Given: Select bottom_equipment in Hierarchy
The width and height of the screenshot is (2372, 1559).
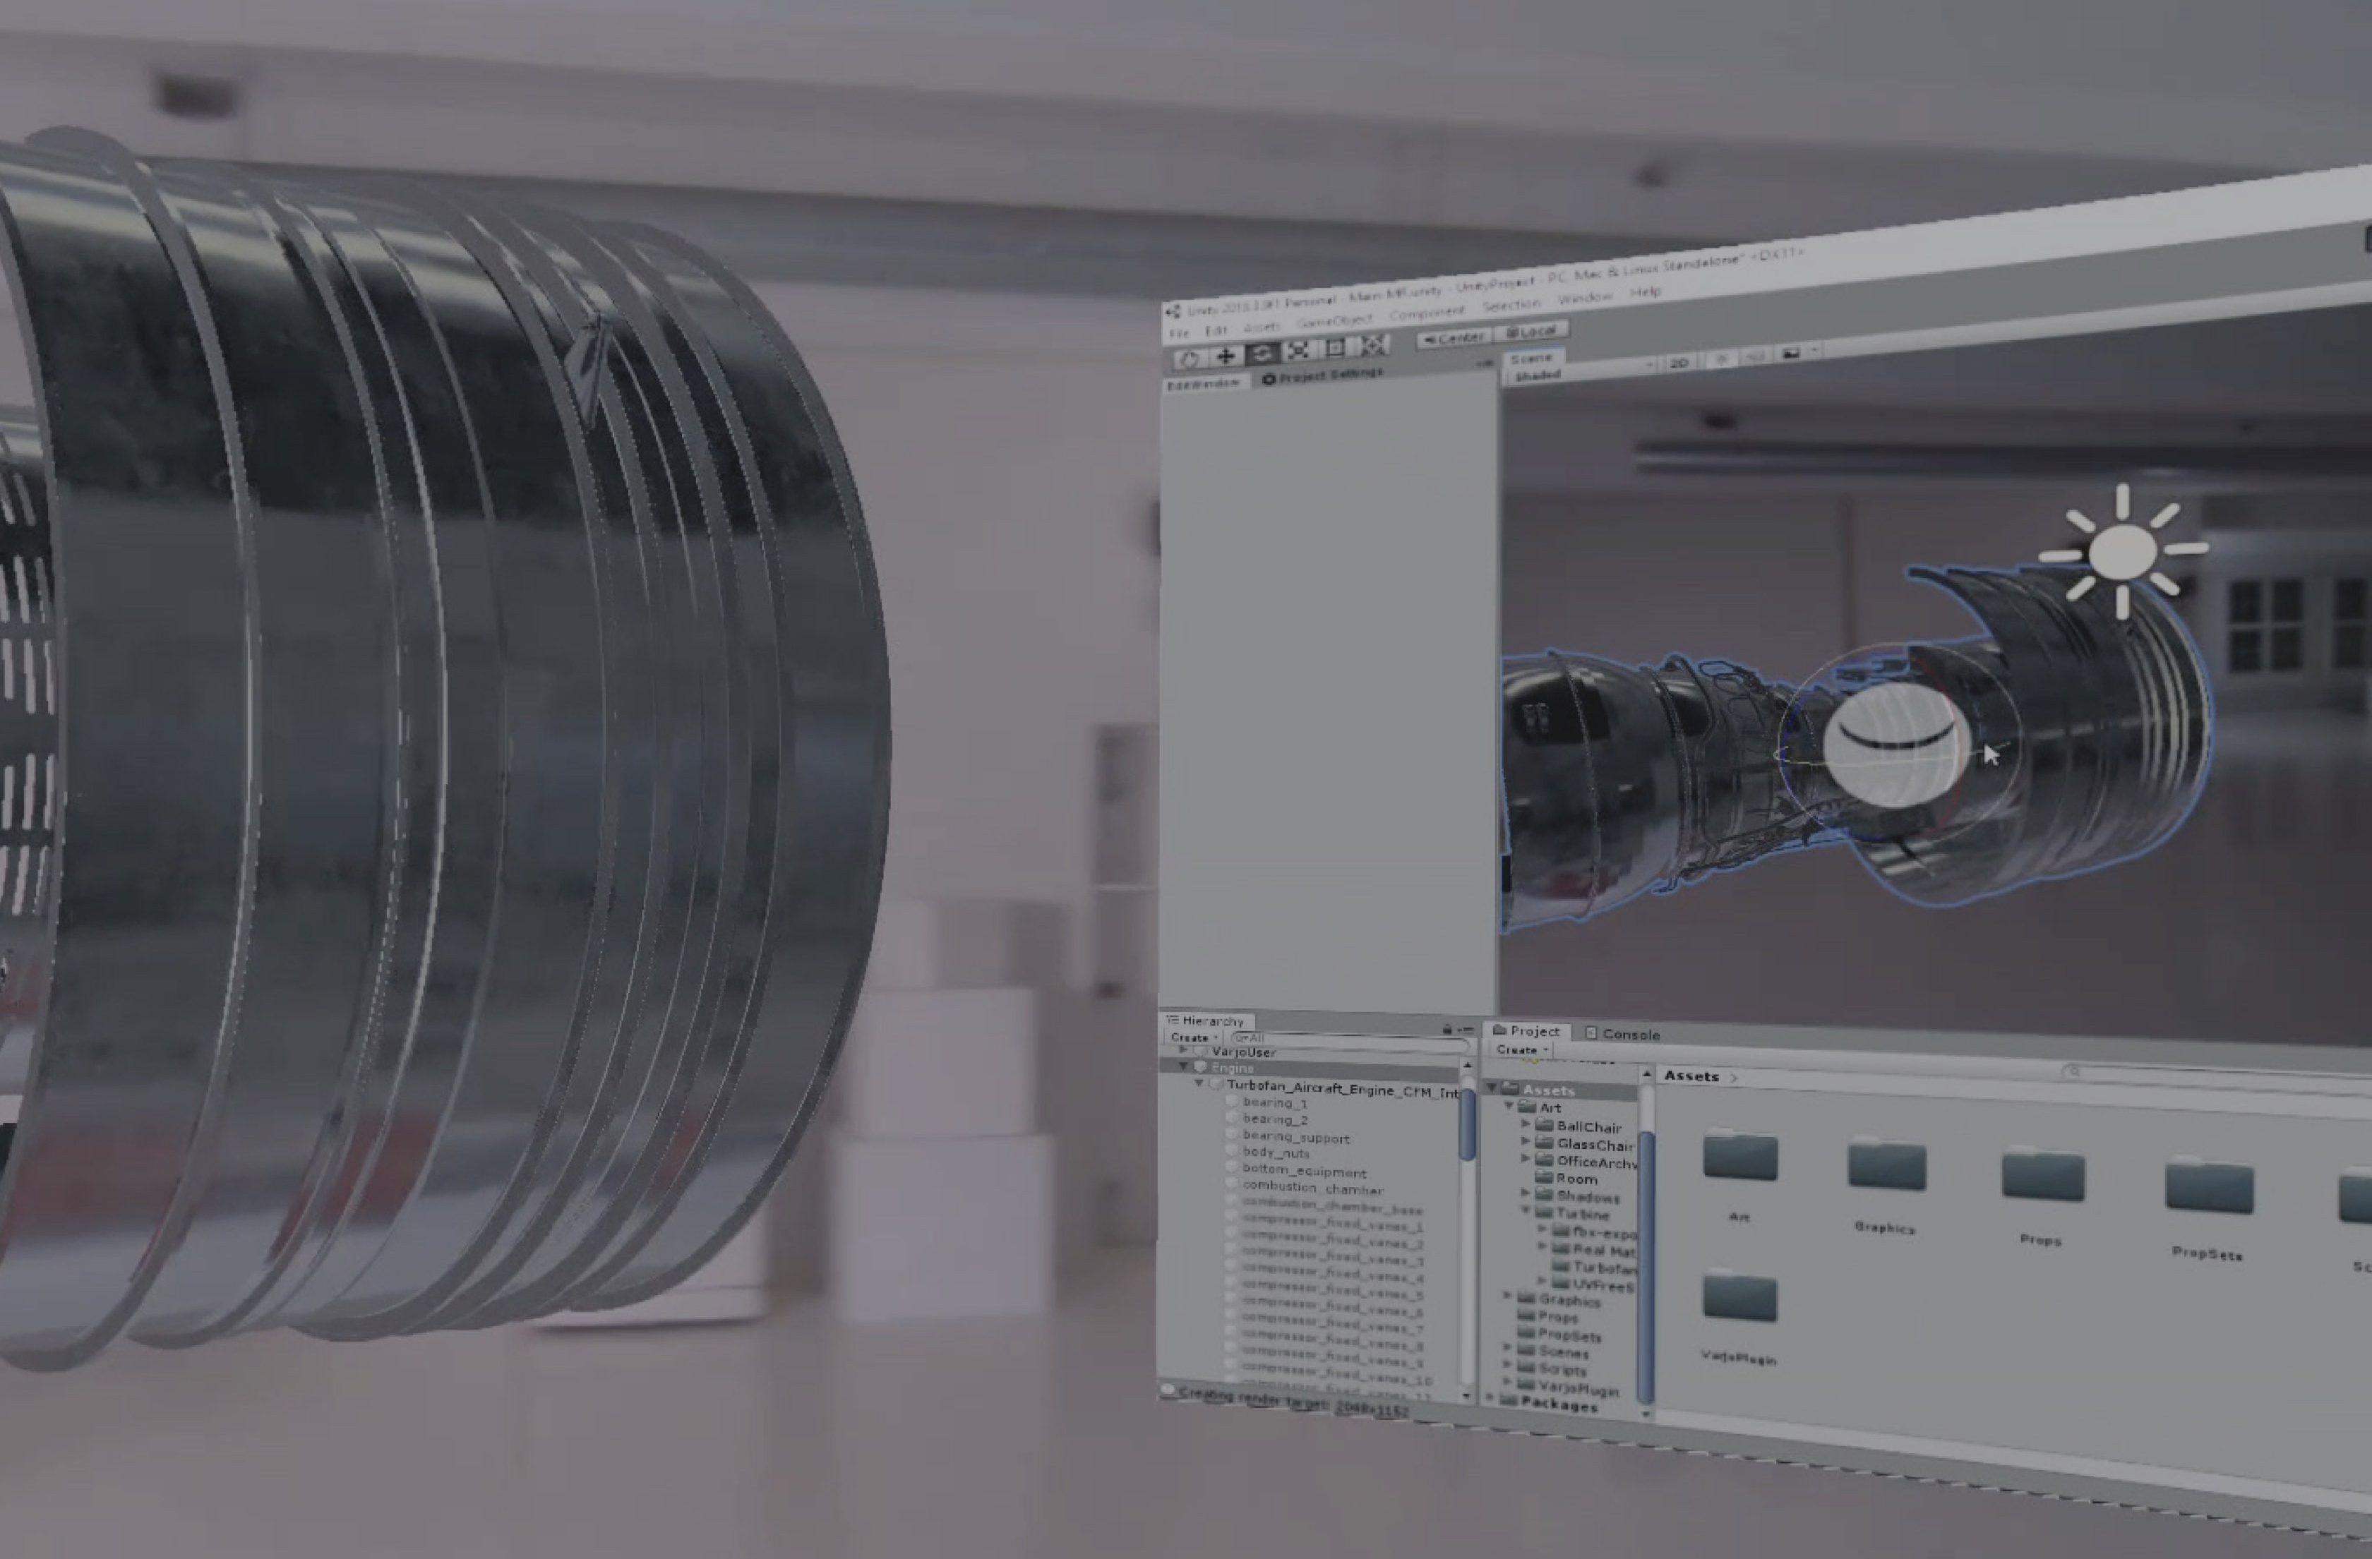Looking at the screenshot, I should (1304, 1172).
